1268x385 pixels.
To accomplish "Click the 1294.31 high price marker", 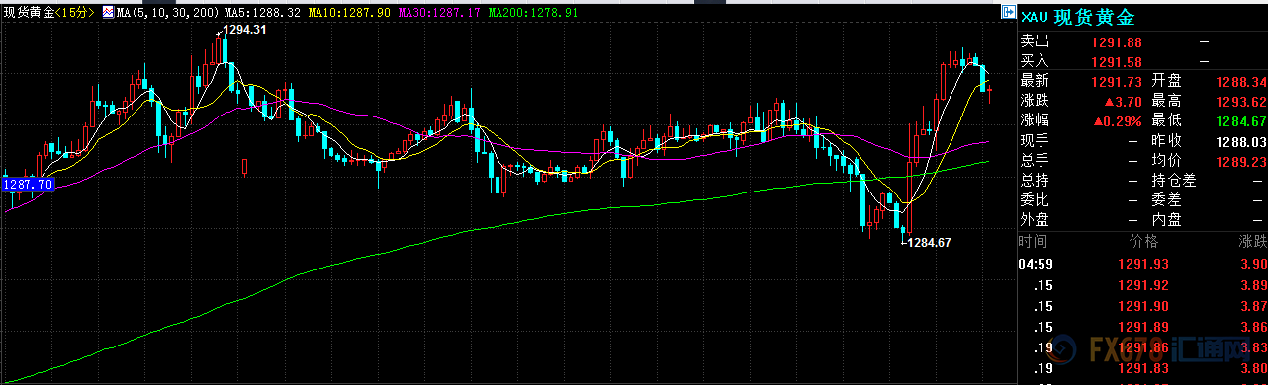I will tap(243, 30).
